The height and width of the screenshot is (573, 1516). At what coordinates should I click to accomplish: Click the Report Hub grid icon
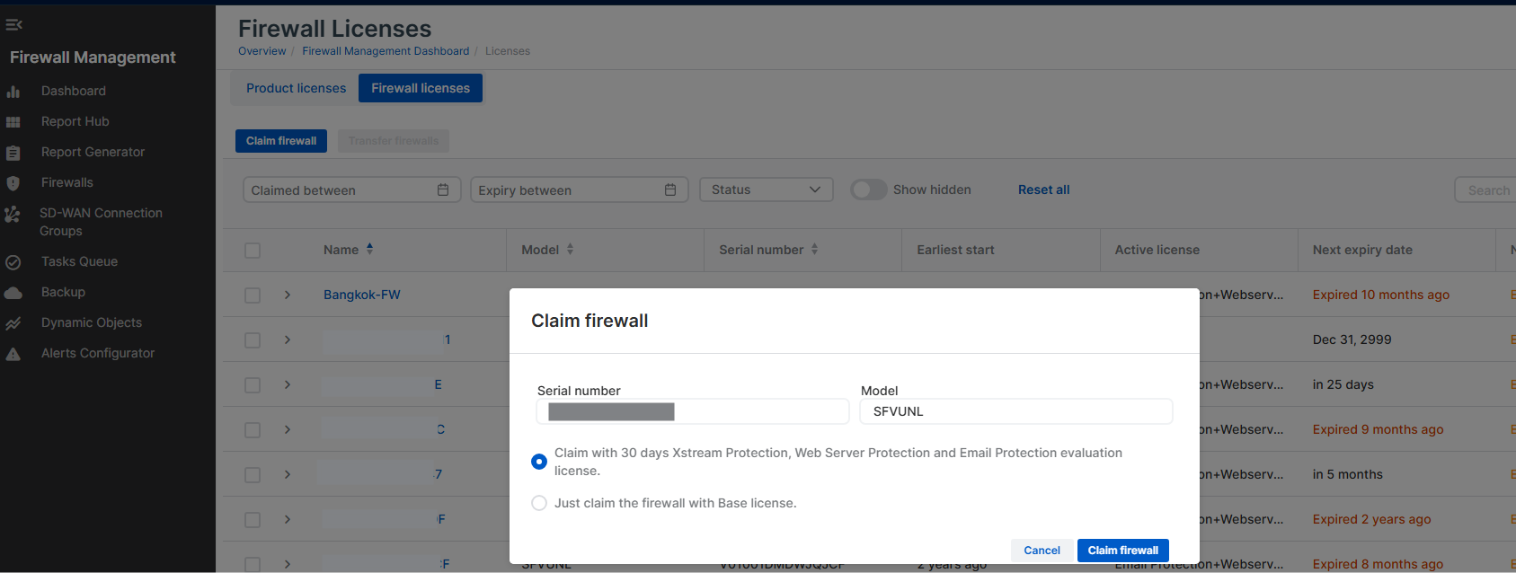13,122
